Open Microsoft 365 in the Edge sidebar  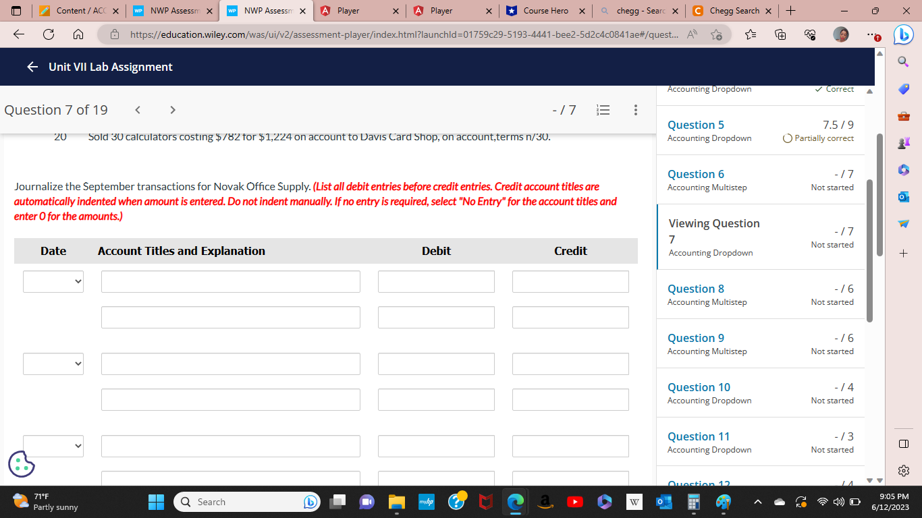(904, 170)
